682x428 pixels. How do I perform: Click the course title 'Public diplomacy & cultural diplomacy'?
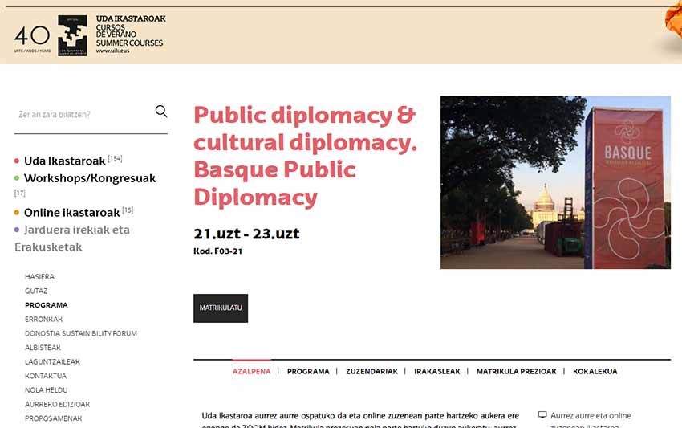305,156
